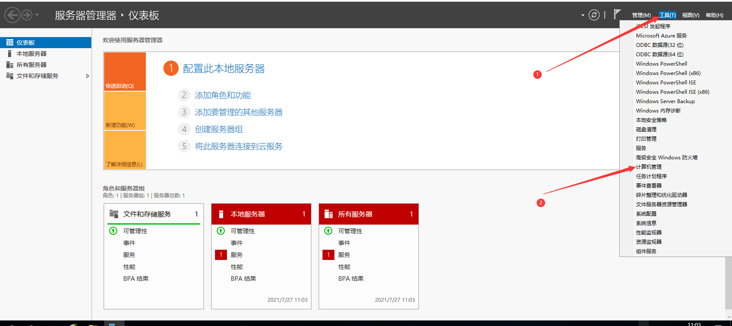Choose 本地安全策略 menu item
Image resolution: width=732 pixels, height=326 pixels.
651,120
